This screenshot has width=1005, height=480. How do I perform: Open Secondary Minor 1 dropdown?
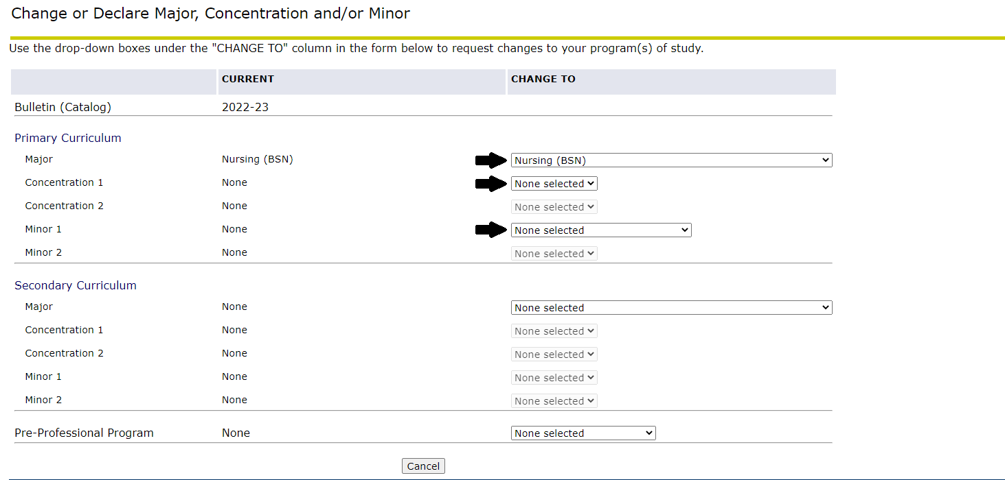tap(554, 378)
